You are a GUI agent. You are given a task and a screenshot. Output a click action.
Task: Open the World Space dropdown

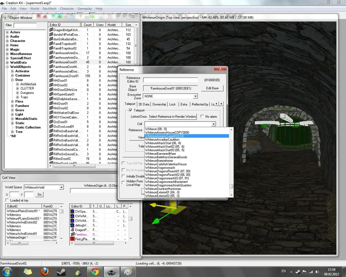(x=61, y=187)
